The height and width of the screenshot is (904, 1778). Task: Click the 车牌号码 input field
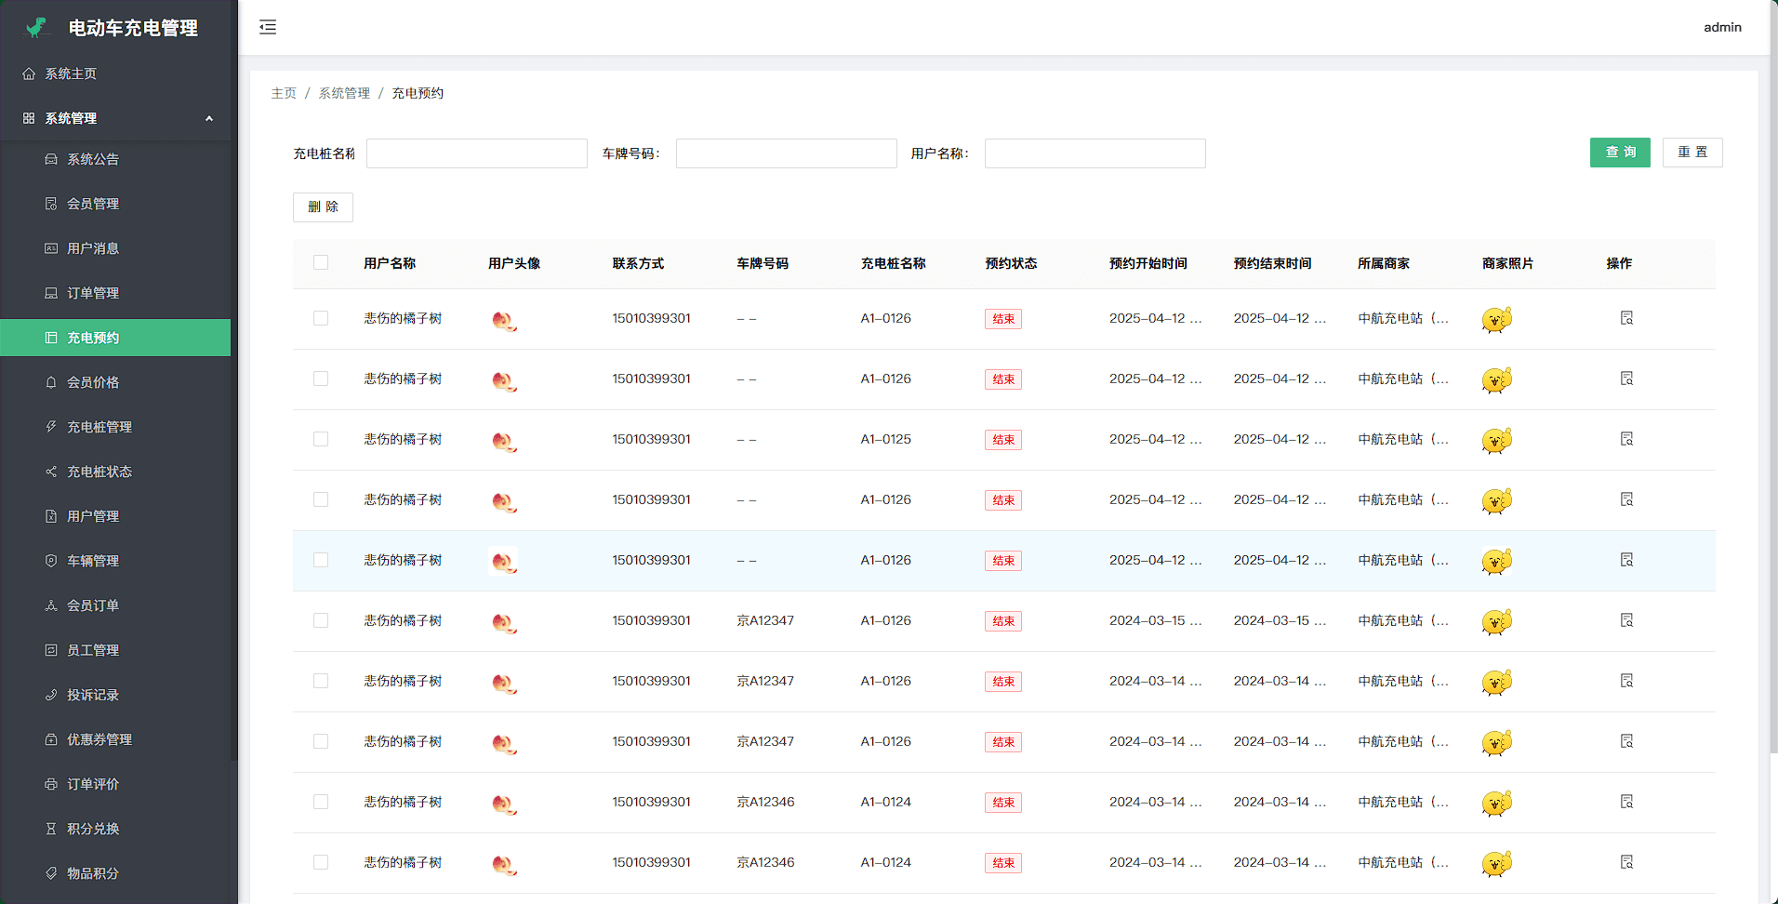click(x=786, y=153)
